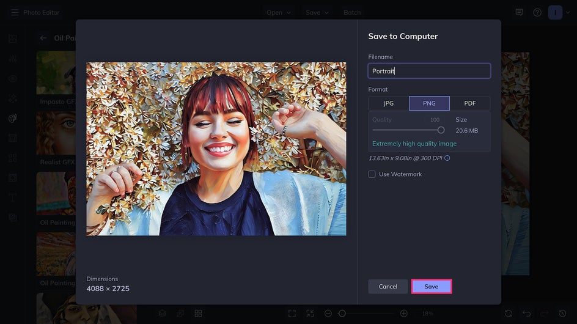Viewport: 577px width, 324px height.
Task: Open the layers icon in the bottom toolbar
Action: pos(163,314)
